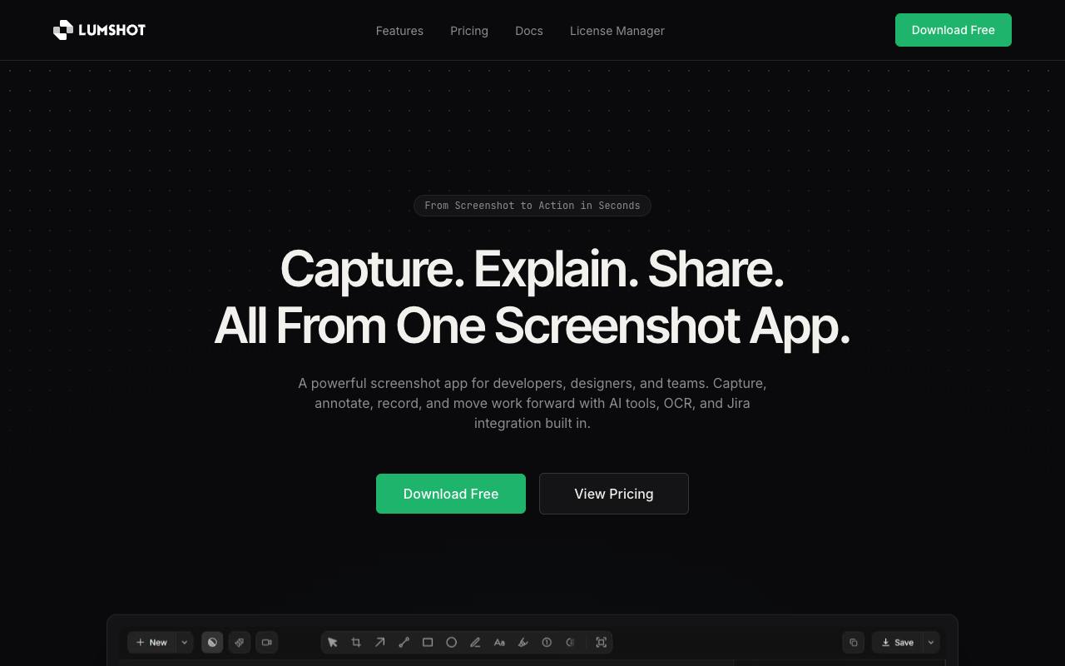
Task: Click the View Pricing button
Action: pos(614,494)
